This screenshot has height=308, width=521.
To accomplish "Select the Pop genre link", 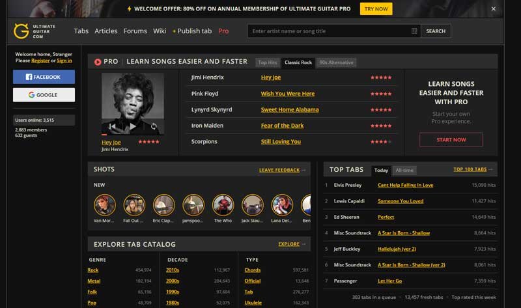I will [92, 303].
